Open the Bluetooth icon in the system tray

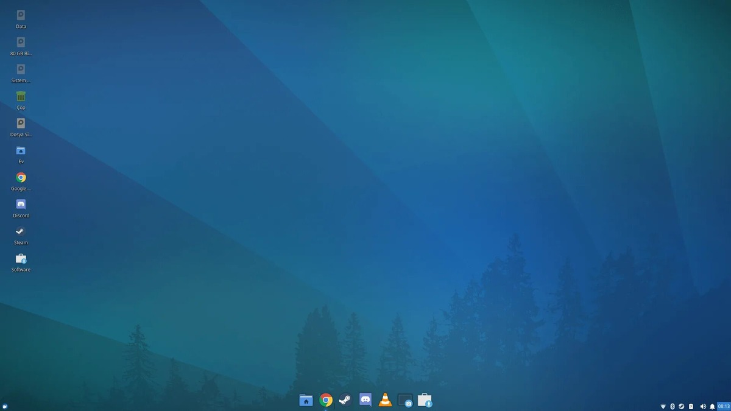pos(673,406)
